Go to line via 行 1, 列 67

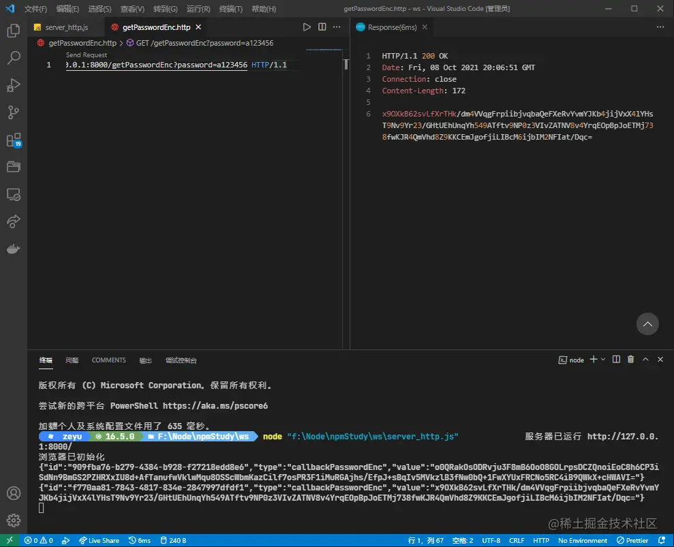(425, 541)
